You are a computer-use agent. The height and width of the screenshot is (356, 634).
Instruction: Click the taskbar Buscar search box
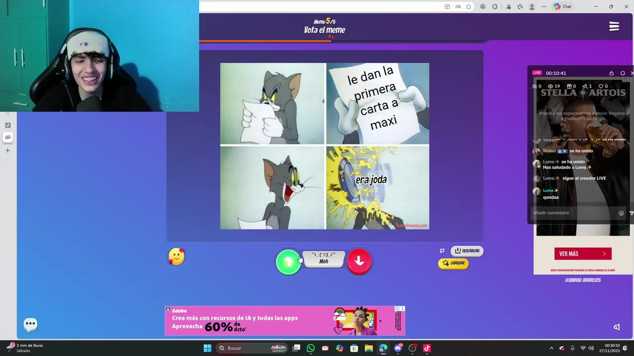point(253,348)
